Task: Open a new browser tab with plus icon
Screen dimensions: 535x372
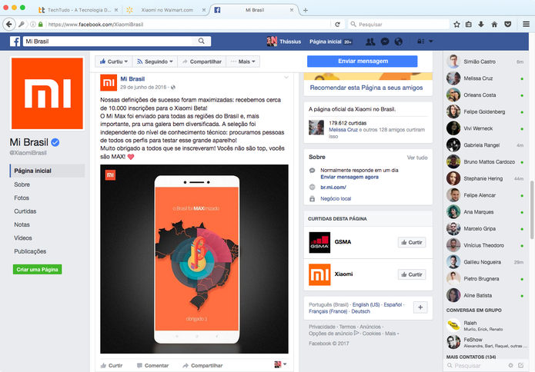Action: click(x=306, y=10)
